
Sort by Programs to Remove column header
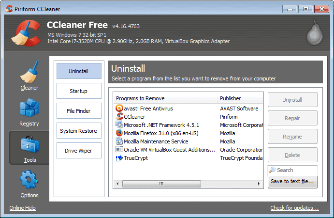tap(165, 98)
